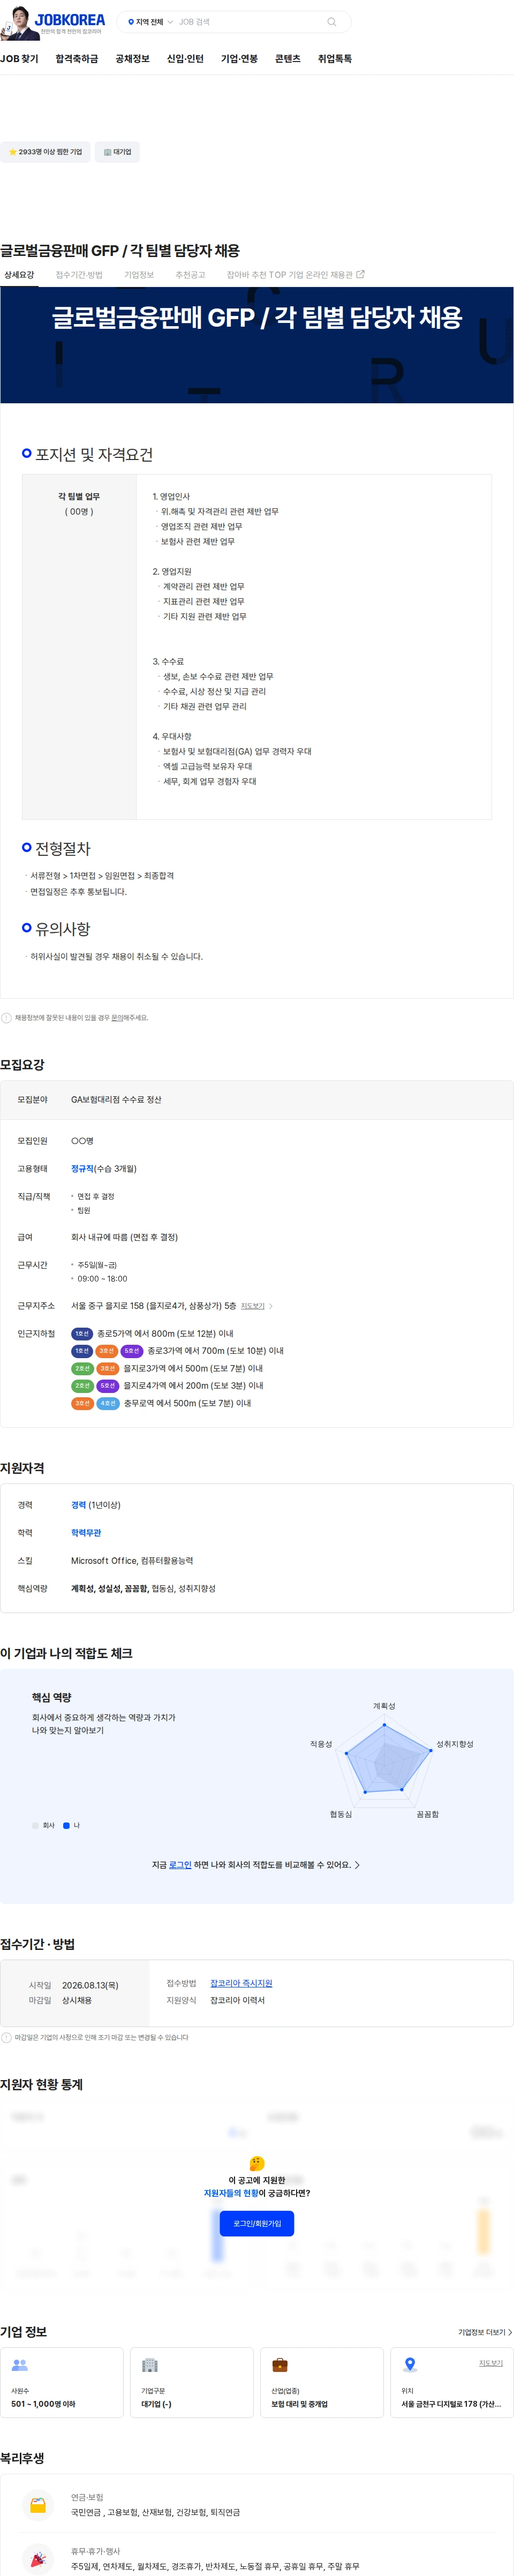Image resolution: width=514 pixels, height=2576 pixels.
Task: Open the 기업·연봉 menu
Action: point(239,59)
